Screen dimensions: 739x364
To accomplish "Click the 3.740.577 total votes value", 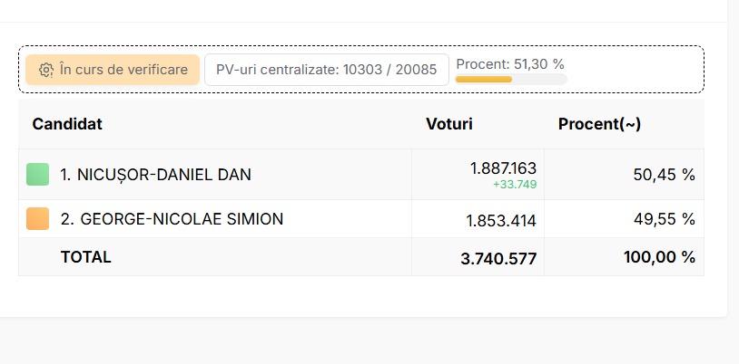I will pos(498,259).
